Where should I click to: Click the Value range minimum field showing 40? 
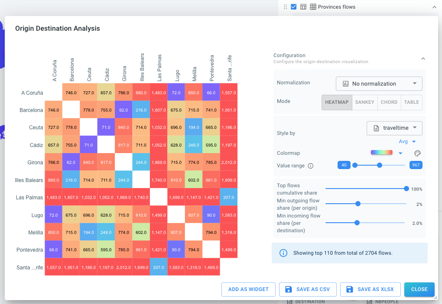pyautogui.click(x=344, y=165)
